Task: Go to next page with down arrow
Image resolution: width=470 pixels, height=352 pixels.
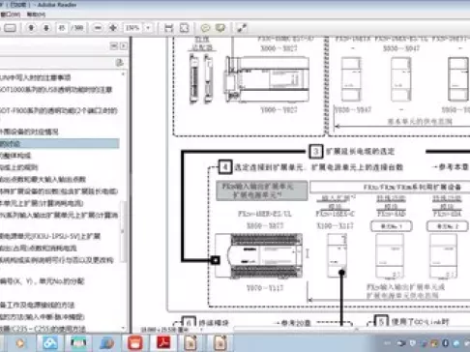Action: pyautogui.click(x=46, y=28)
